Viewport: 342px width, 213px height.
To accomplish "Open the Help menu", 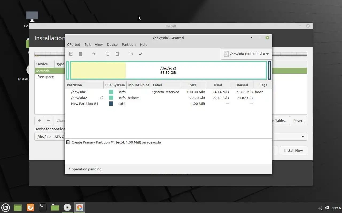I will (143, 44).
